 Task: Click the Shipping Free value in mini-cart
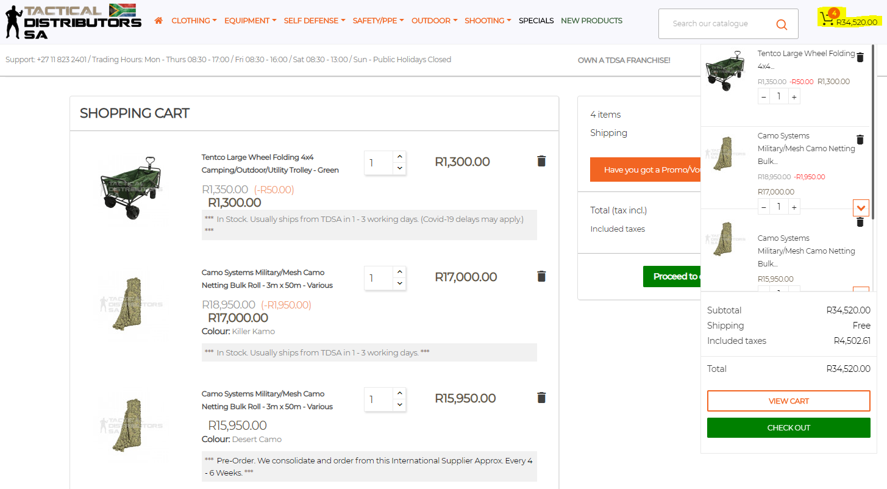[861, 326]
